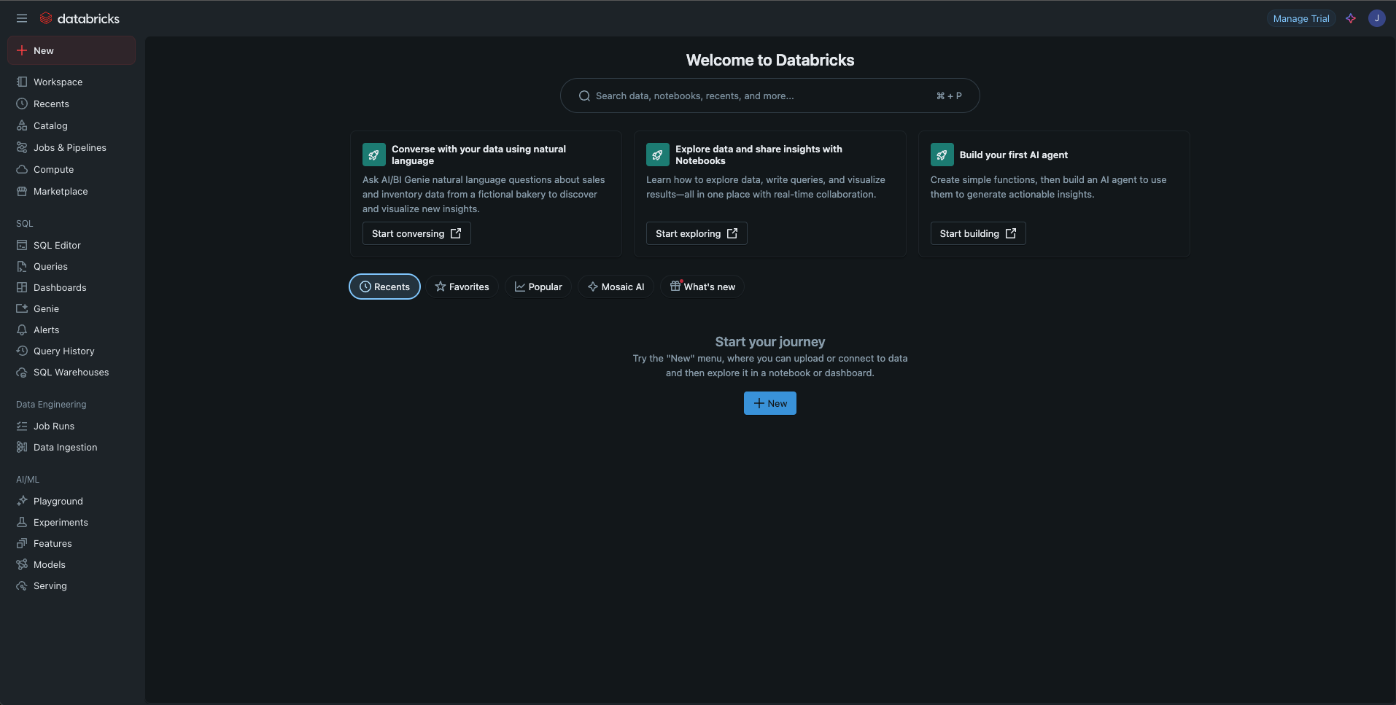The width and height of the screenshot is (1396, 705).
Task: Click the rocket icon on Build AI agent card
Action: (x=942, y=155)
